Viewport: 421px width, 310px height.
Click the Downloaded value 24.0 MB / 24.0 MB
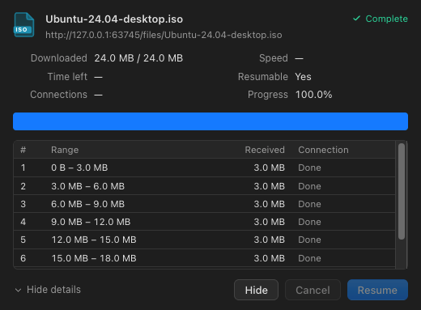coord(138,58)
